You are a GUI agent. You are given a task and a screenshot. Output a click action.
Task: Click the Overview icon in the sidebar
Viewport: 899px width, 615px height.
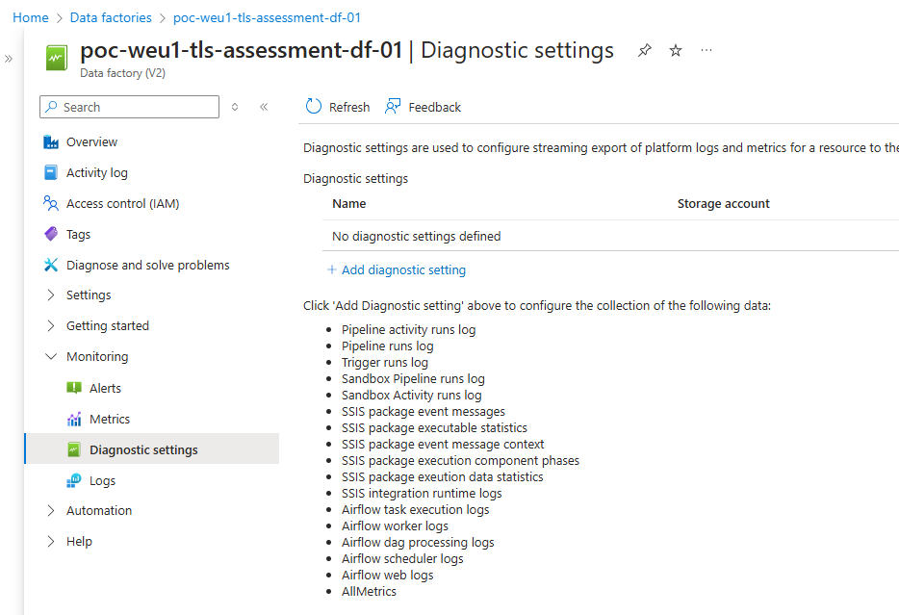51,142
